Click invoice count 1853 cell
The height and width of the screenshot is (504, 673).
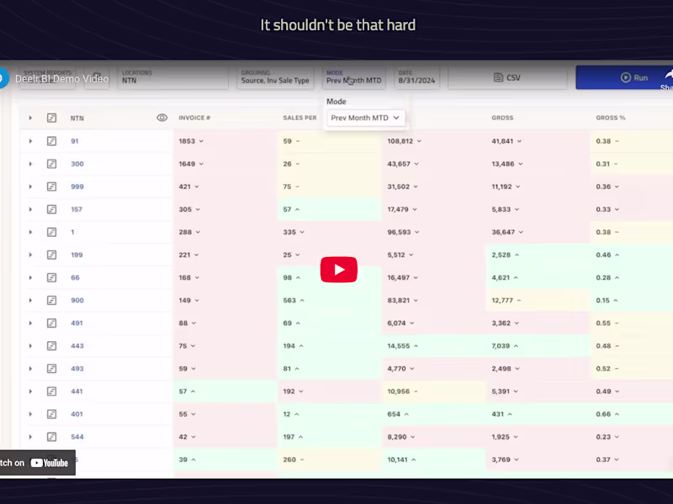[x=225, y=141]
